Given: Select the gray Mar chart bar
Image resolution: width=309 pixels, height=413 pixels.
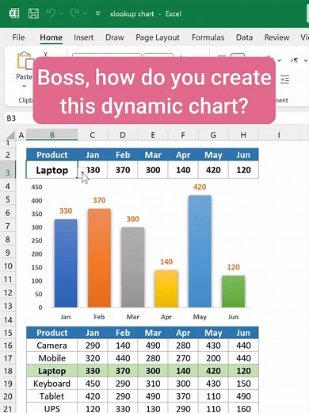Looking at the screenshot, I should (133, 267).
